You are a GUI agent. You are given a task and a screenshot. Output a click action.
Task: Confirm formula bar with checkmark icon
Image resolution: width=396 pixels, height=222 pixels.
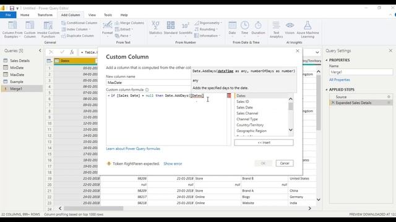[x=62, y=52]
